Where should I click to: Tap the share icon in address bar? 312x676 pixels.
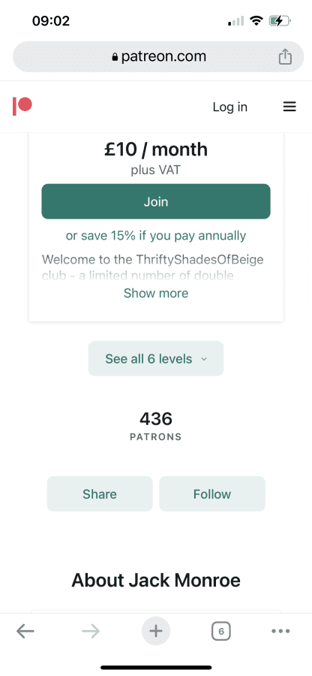pos(285,56)
